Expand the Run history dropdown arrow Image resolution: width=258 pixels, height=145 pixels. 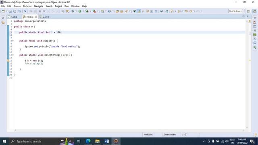pos(83,11)
